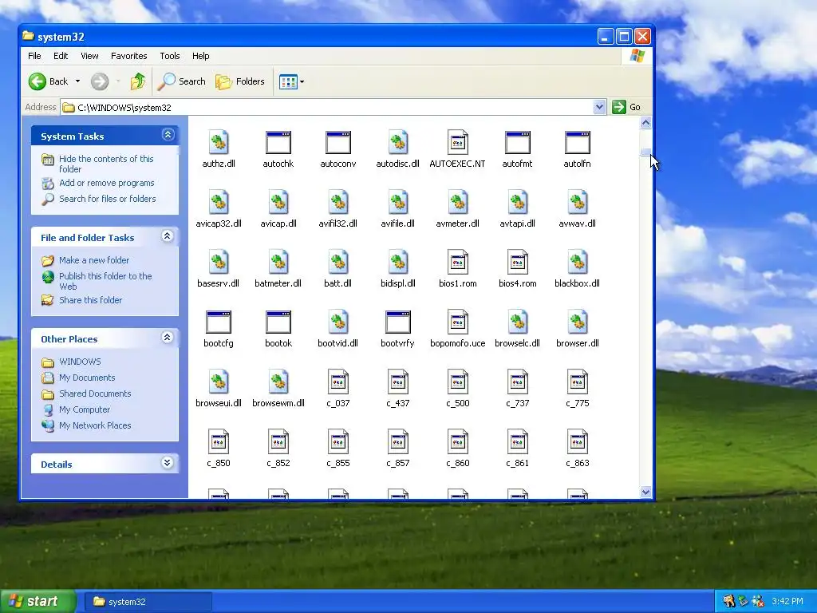Collapse the Other Places panel
Screen dimensions: 817x613
[168, 338]
